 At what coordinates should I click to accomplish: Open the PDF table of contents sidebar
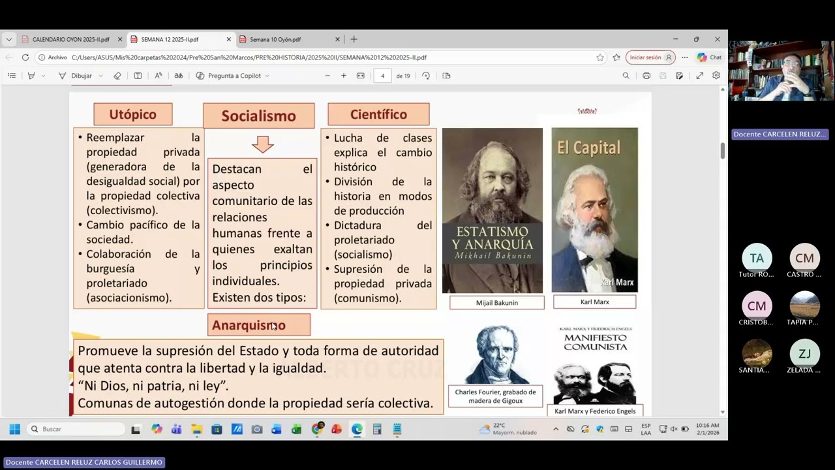12,76
